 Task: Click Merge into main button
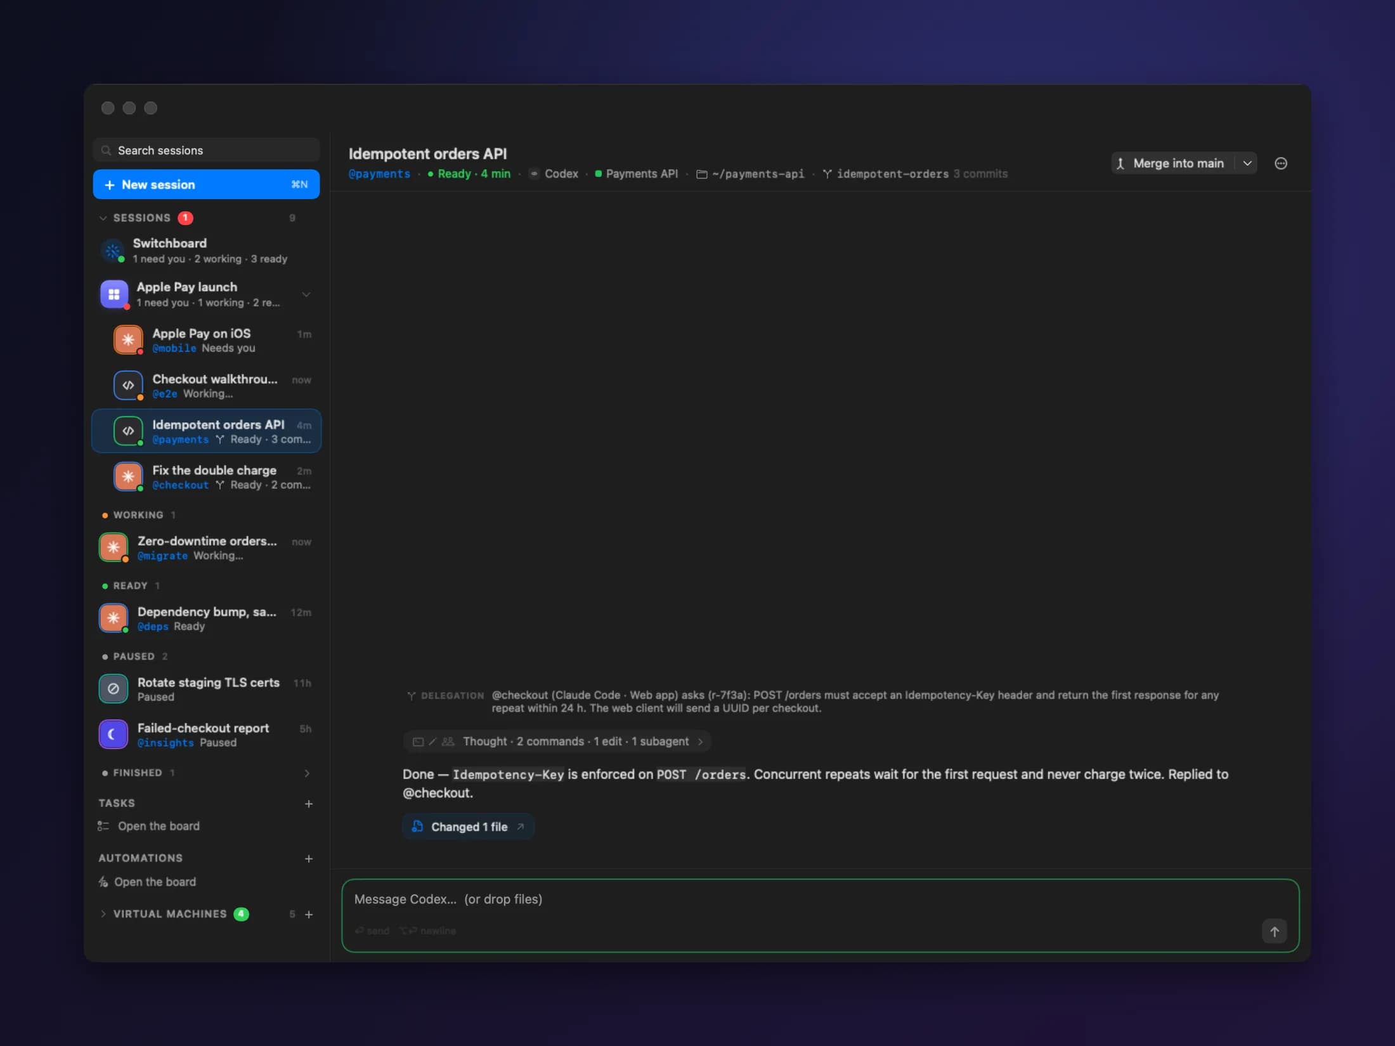(x=1173, y=164)
